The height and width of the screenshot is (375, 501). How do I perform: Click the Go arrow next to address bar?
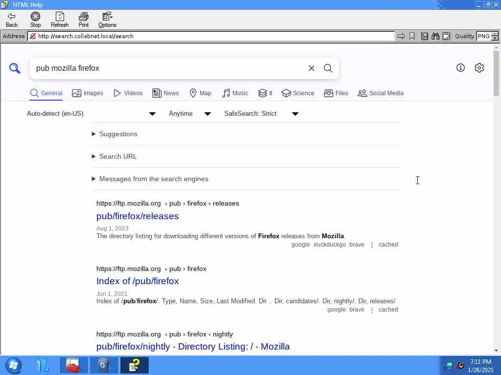(401, 36)
